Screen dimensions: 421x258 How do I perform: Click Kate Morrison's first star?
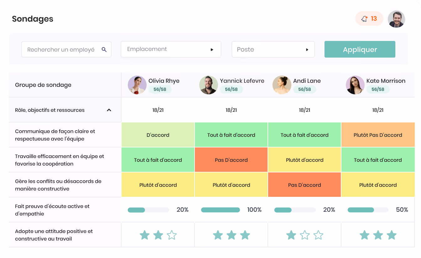tap(364, 235)
